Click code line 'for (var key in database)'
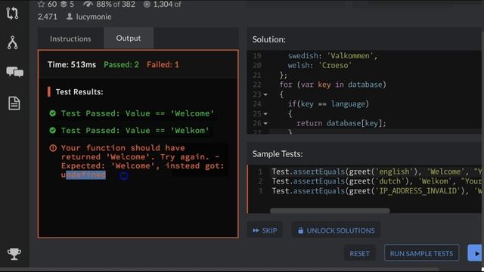This screenshot has height=272, width=484. [x=333, y=85]
